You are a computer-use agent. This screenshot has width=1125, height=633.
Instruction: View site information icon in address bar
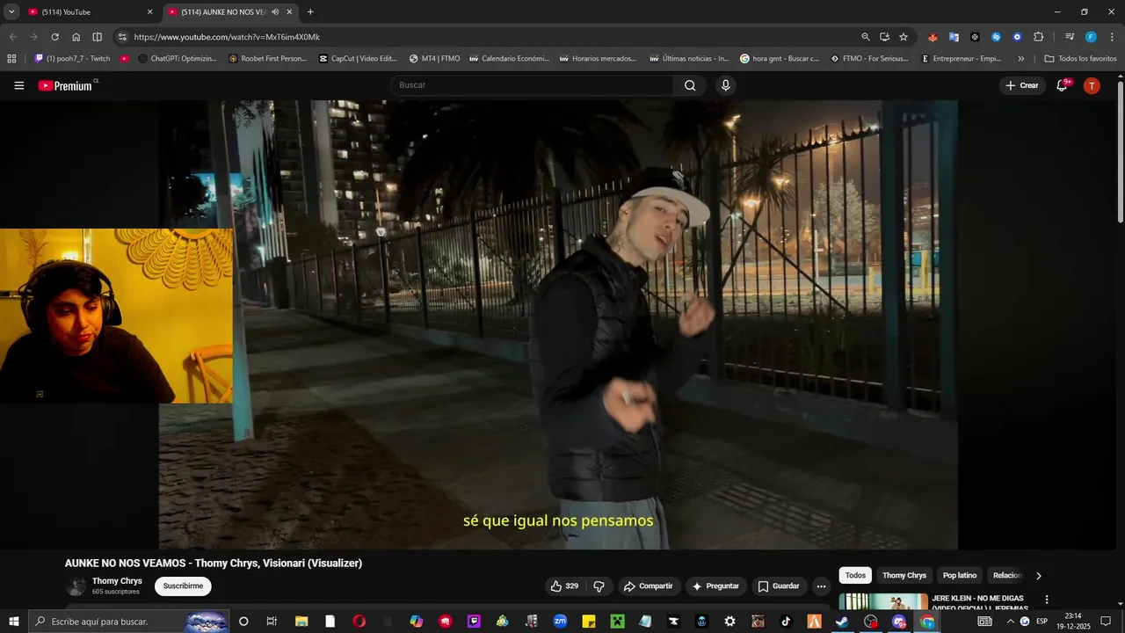pos(122,37)
